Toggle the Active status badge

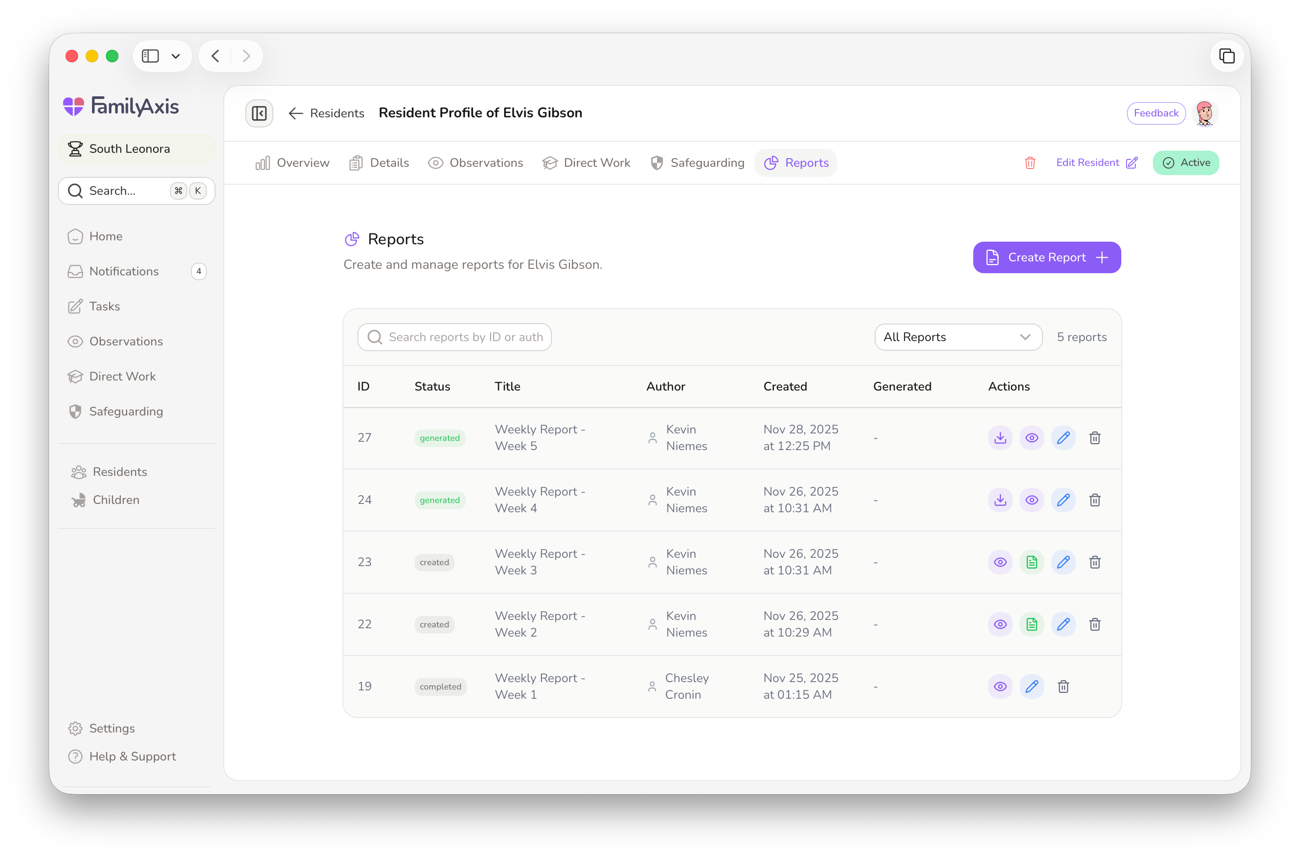pyautogui.click(x=1185, y=163)
